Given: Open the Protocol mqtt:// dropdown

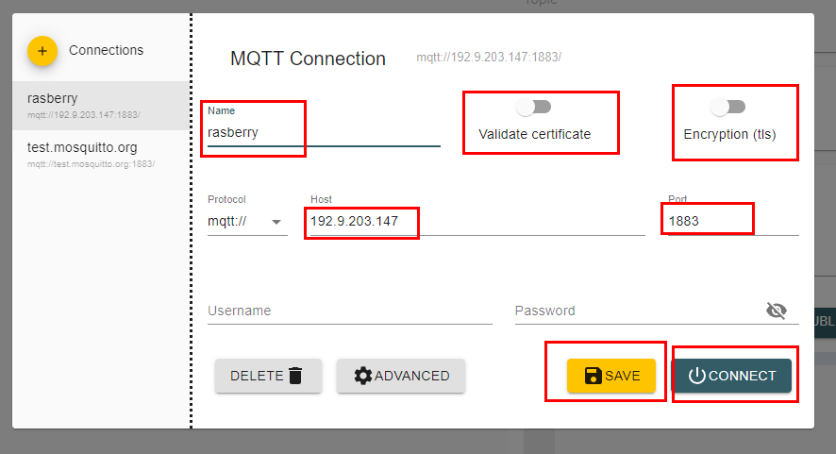Looking at the screenshot, I should pyautogui.click(x=247, y=221).
